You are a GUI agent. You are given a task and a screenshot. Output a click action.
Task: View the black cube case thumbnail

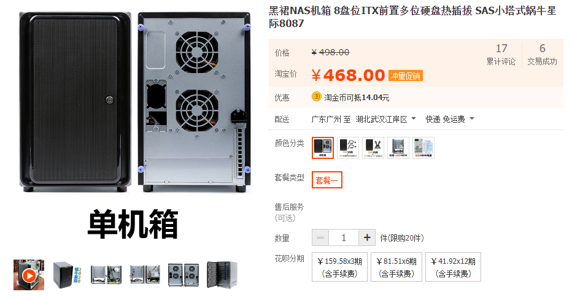(67, 275)
